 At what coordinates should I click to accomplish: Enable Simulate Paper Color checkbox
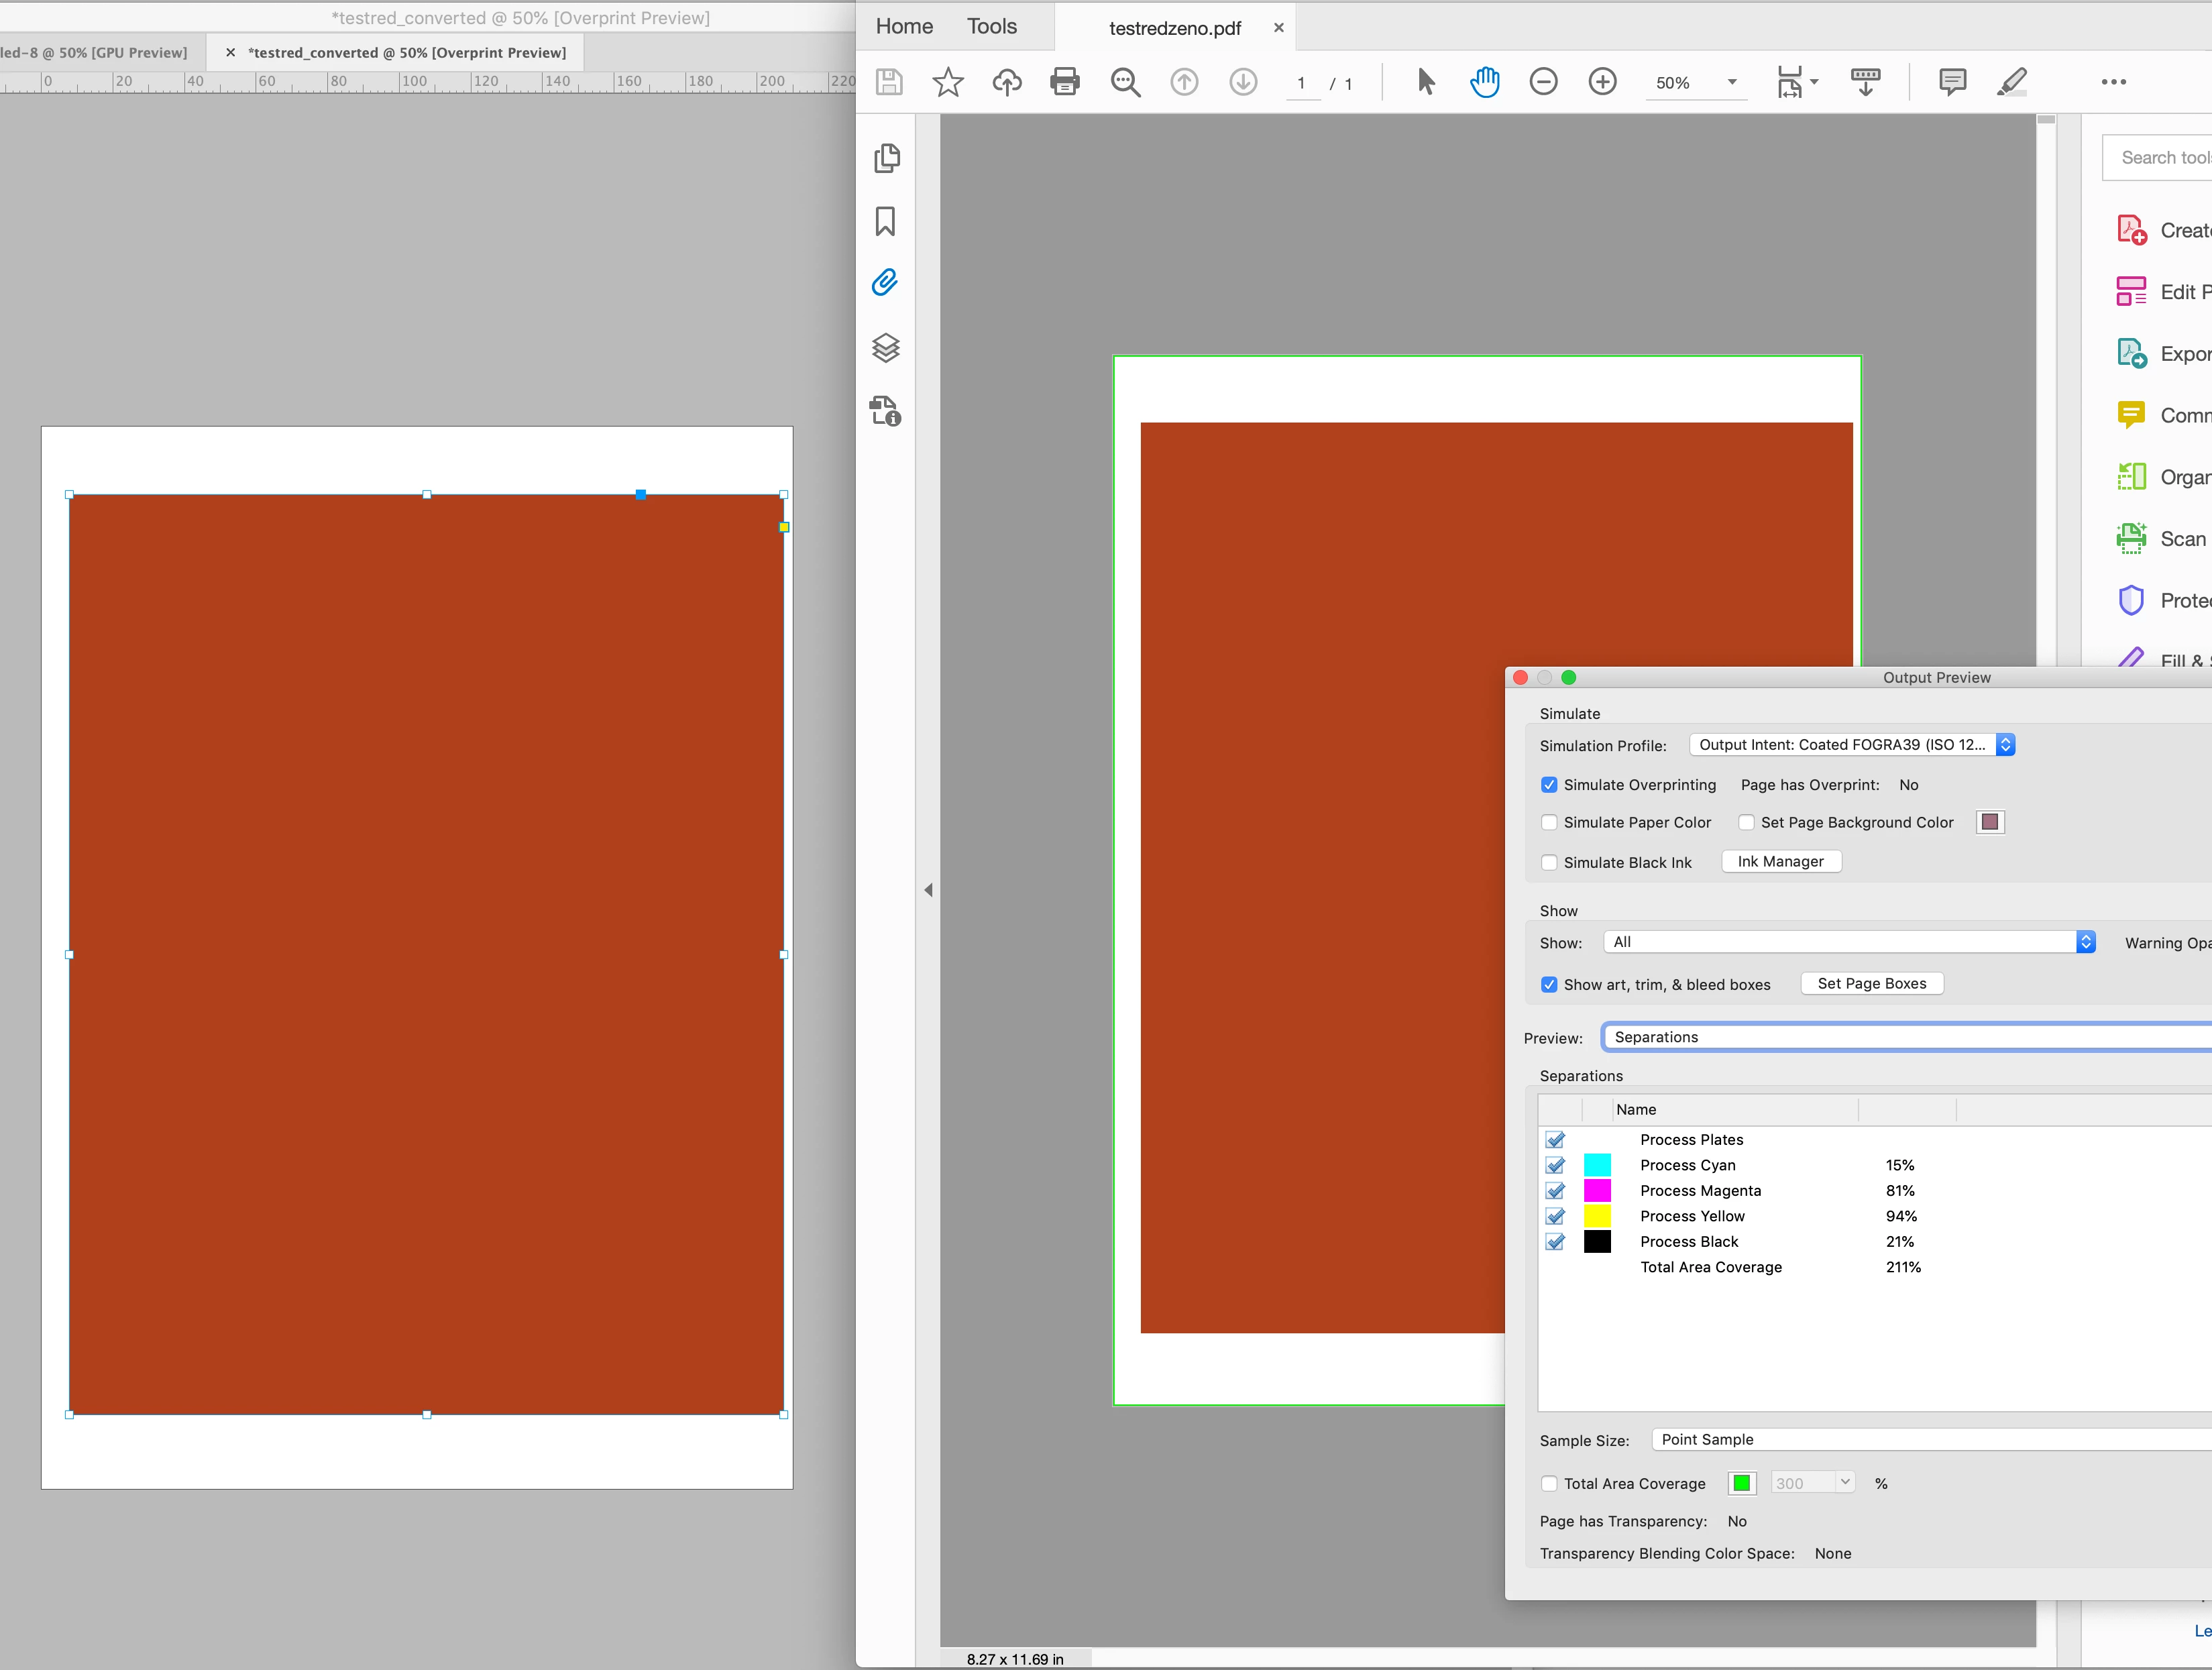click(1549, 823)
